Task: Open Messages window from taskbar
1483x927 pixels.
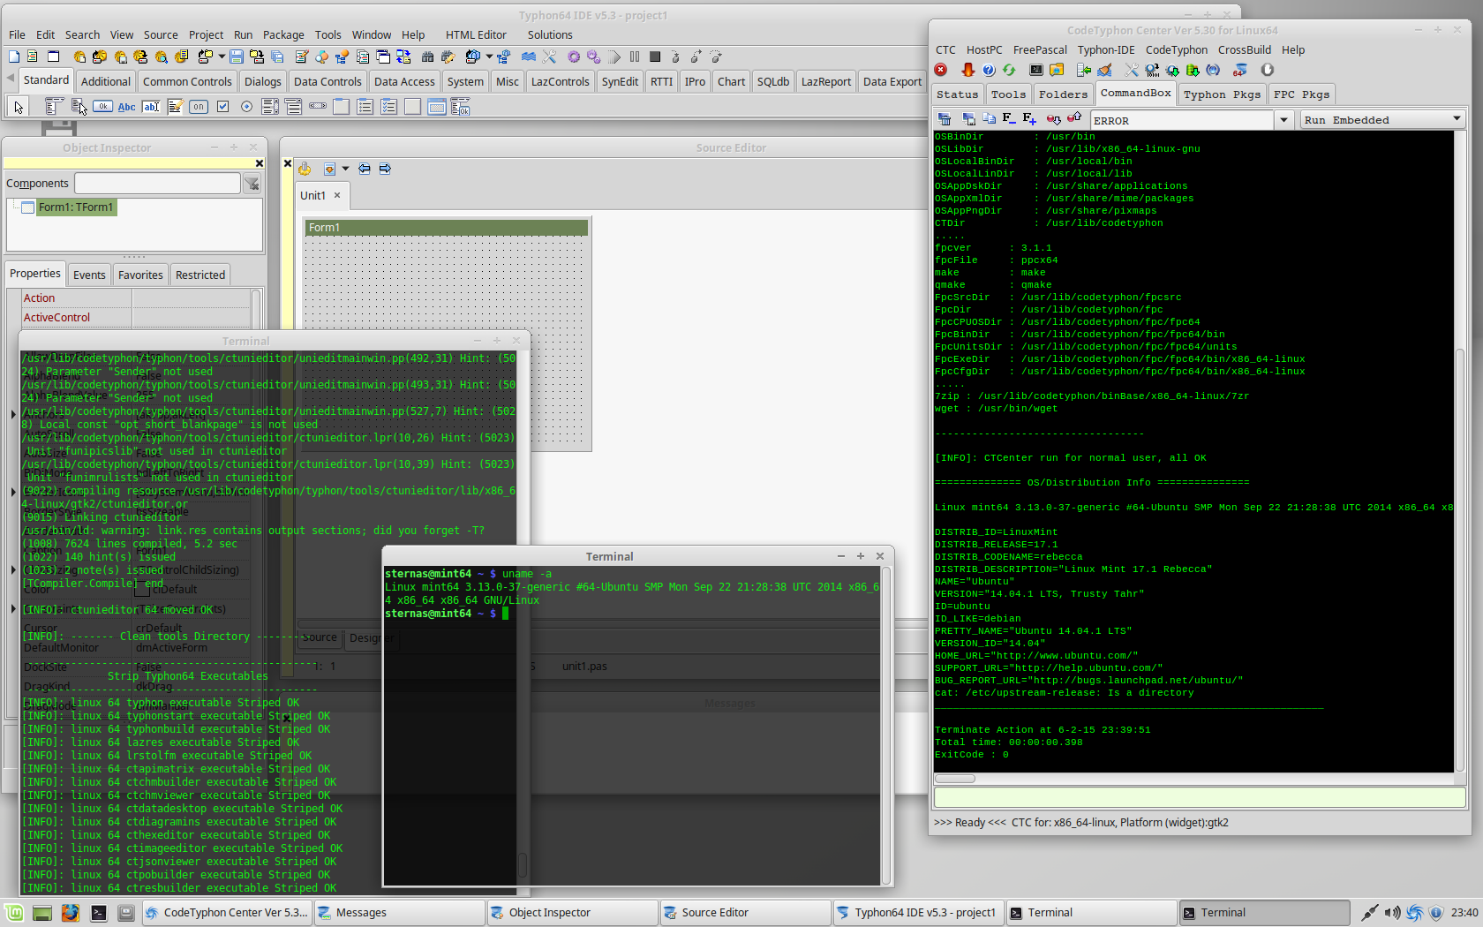Action: pyautogui.click(x=399, y=913)
